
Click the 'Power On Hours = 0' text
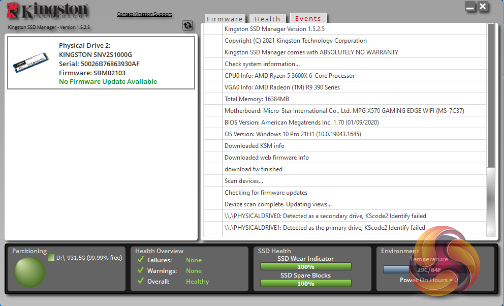[429, 280]
